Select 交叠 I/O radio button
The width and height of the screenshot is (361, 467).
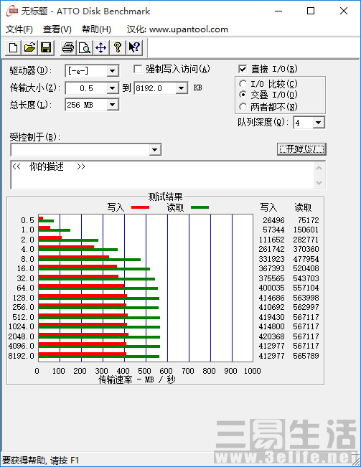coord(243,95)
